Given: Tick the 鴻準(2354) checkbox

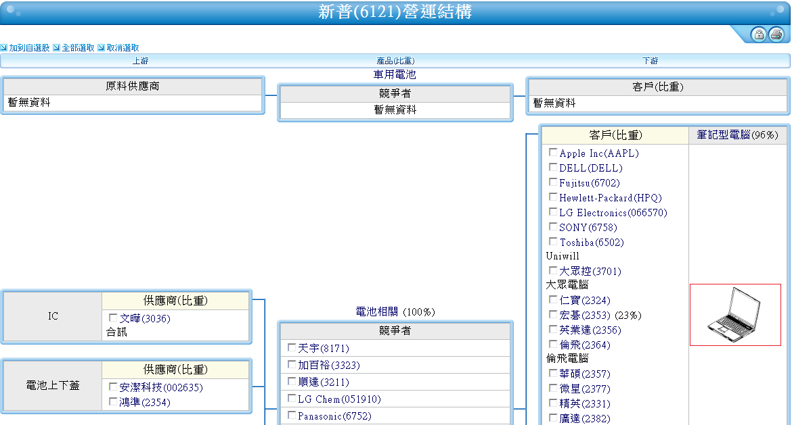Looking at the screenshot, I should 113,401.
